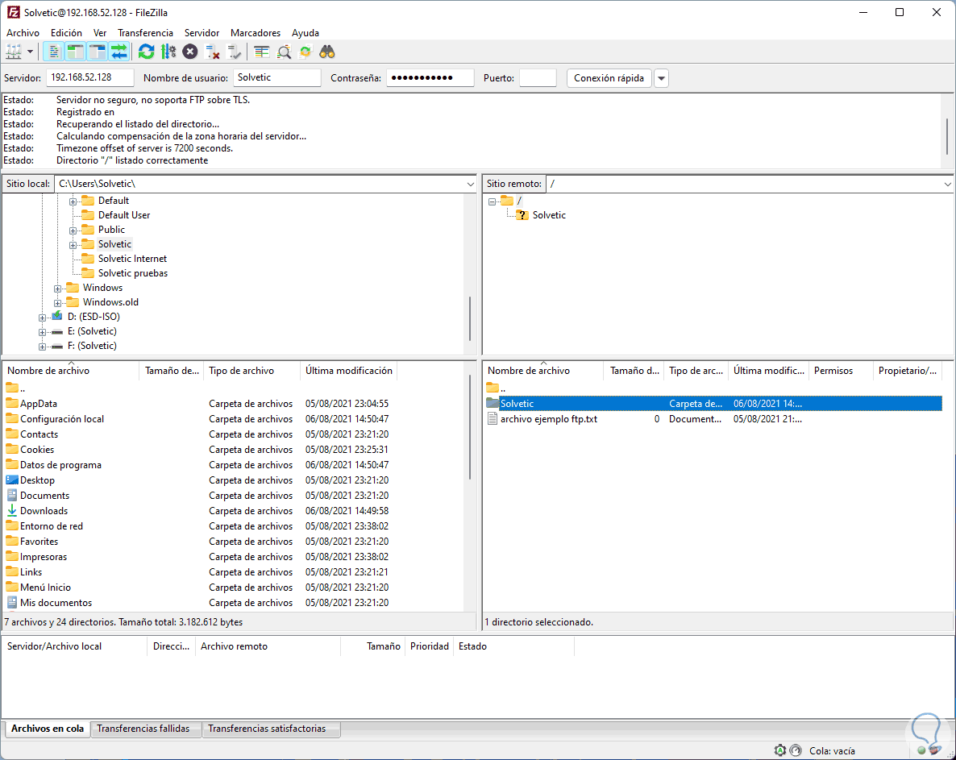This screenshot has width=956, height=760.
Task: Reconnect to last server icon
Action: pyautogui.click(x=234, y=52)
